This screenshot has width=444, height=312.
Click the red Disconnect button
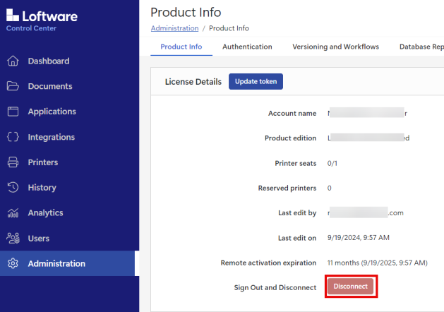[x=351, y=287]
